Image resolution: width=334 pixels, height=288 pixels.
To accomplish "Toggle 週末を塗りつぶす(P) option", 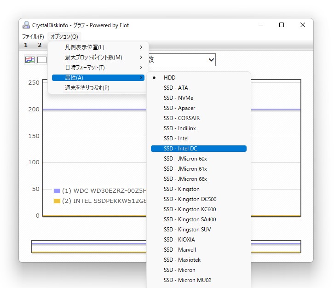I will click(98, 88).
